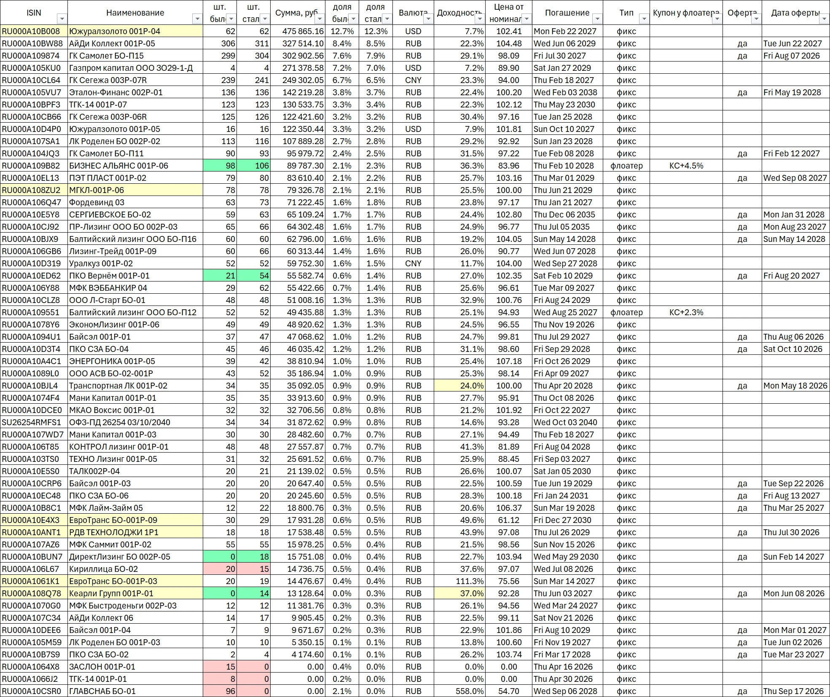830x697 pixels.
Task: Select the ЗАСЛОН 001P-01 cell
Action: pos(135,667)
